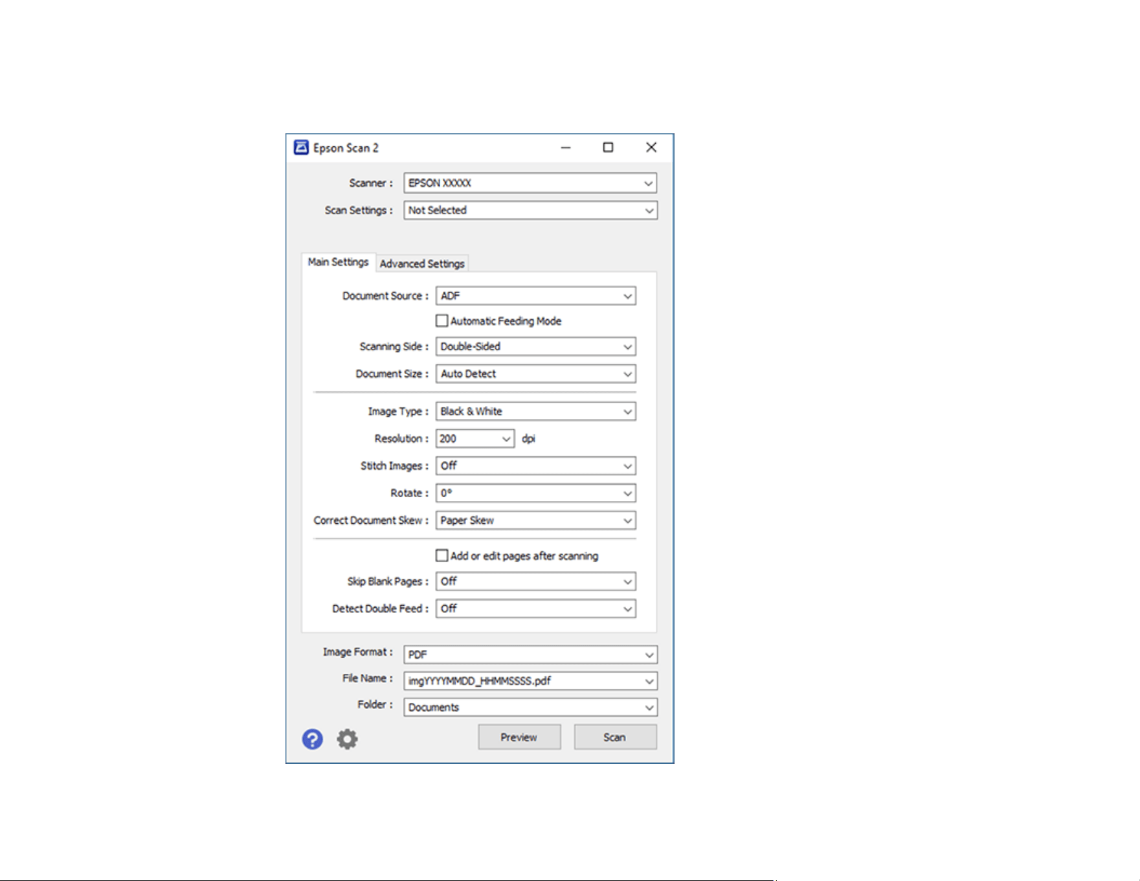Viewport: 1140px width, 881px height.
Task: Switch to the Advanced Settings tab
Action: [x=422, y=263]
